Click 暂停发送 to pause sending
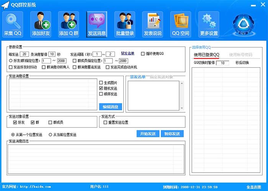This screenshot has height=191, width=268. (x=172, y=134)
